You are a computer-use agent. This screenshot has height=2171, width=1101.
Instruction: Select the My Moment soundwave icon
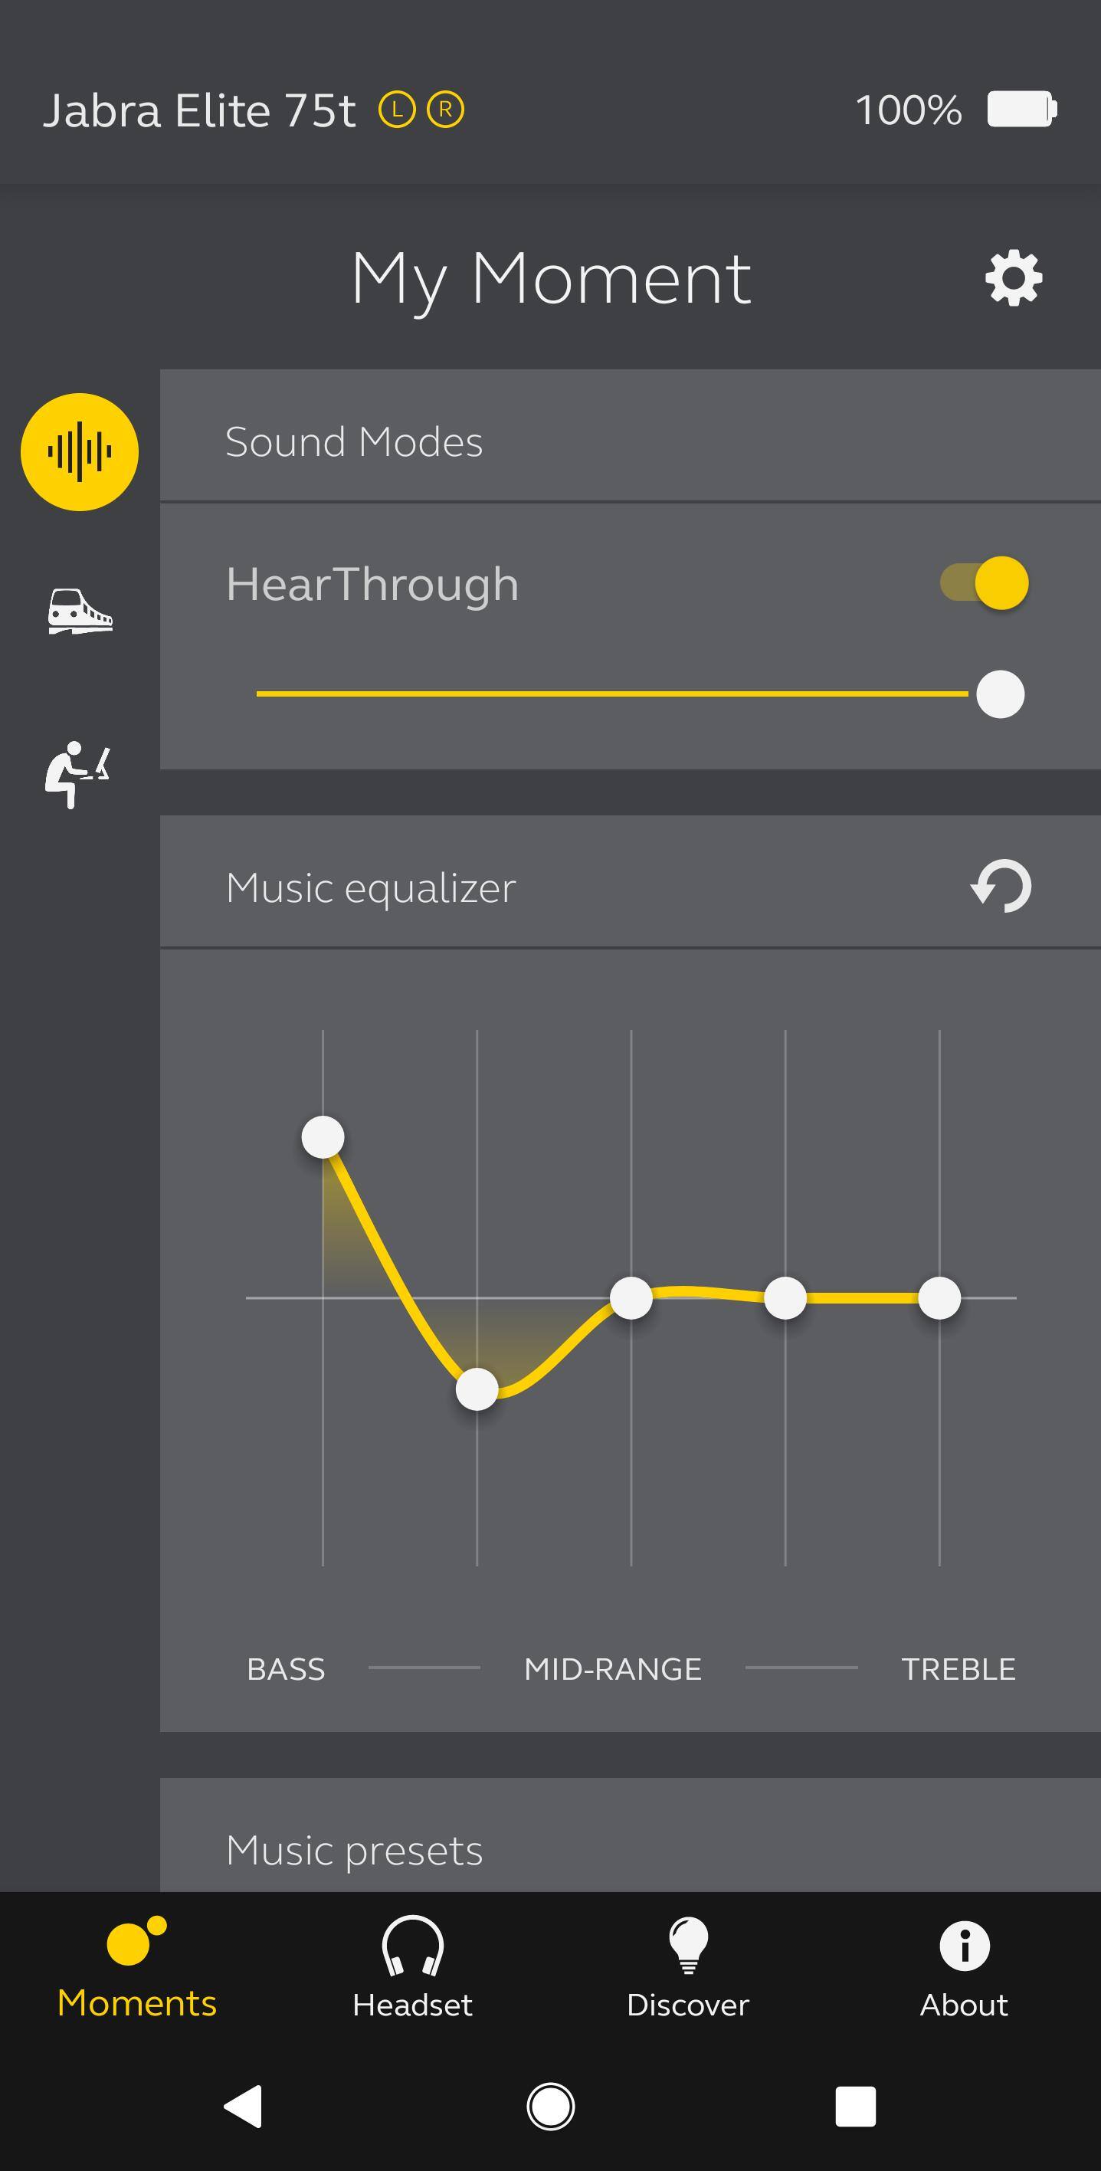click(x=79, y=451)
